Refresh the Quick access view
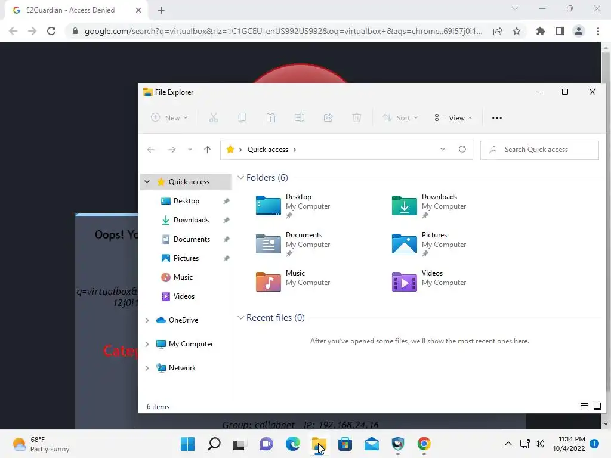The image size is (611, 458). (462, 149)
